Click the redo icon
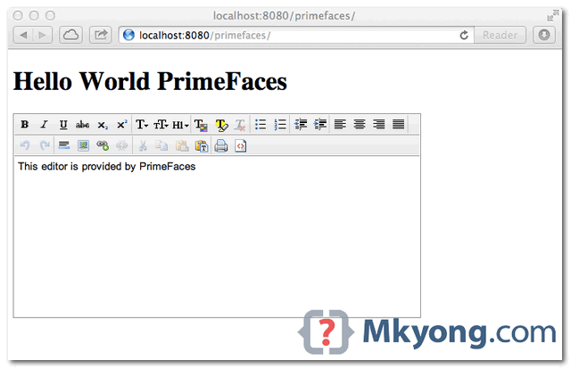Viewport: 571px width, 369px height. click(44, 145)
